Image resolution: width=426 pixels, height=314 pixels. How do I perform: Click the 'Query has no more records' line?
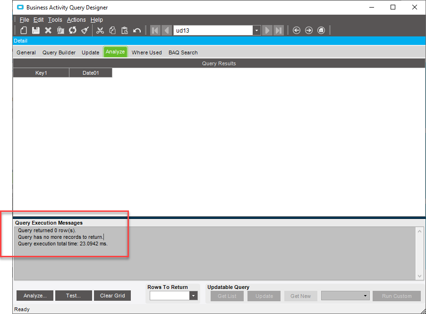[61, 237]
